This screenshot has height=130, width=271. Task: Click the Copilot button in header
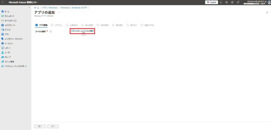[211, 2]
